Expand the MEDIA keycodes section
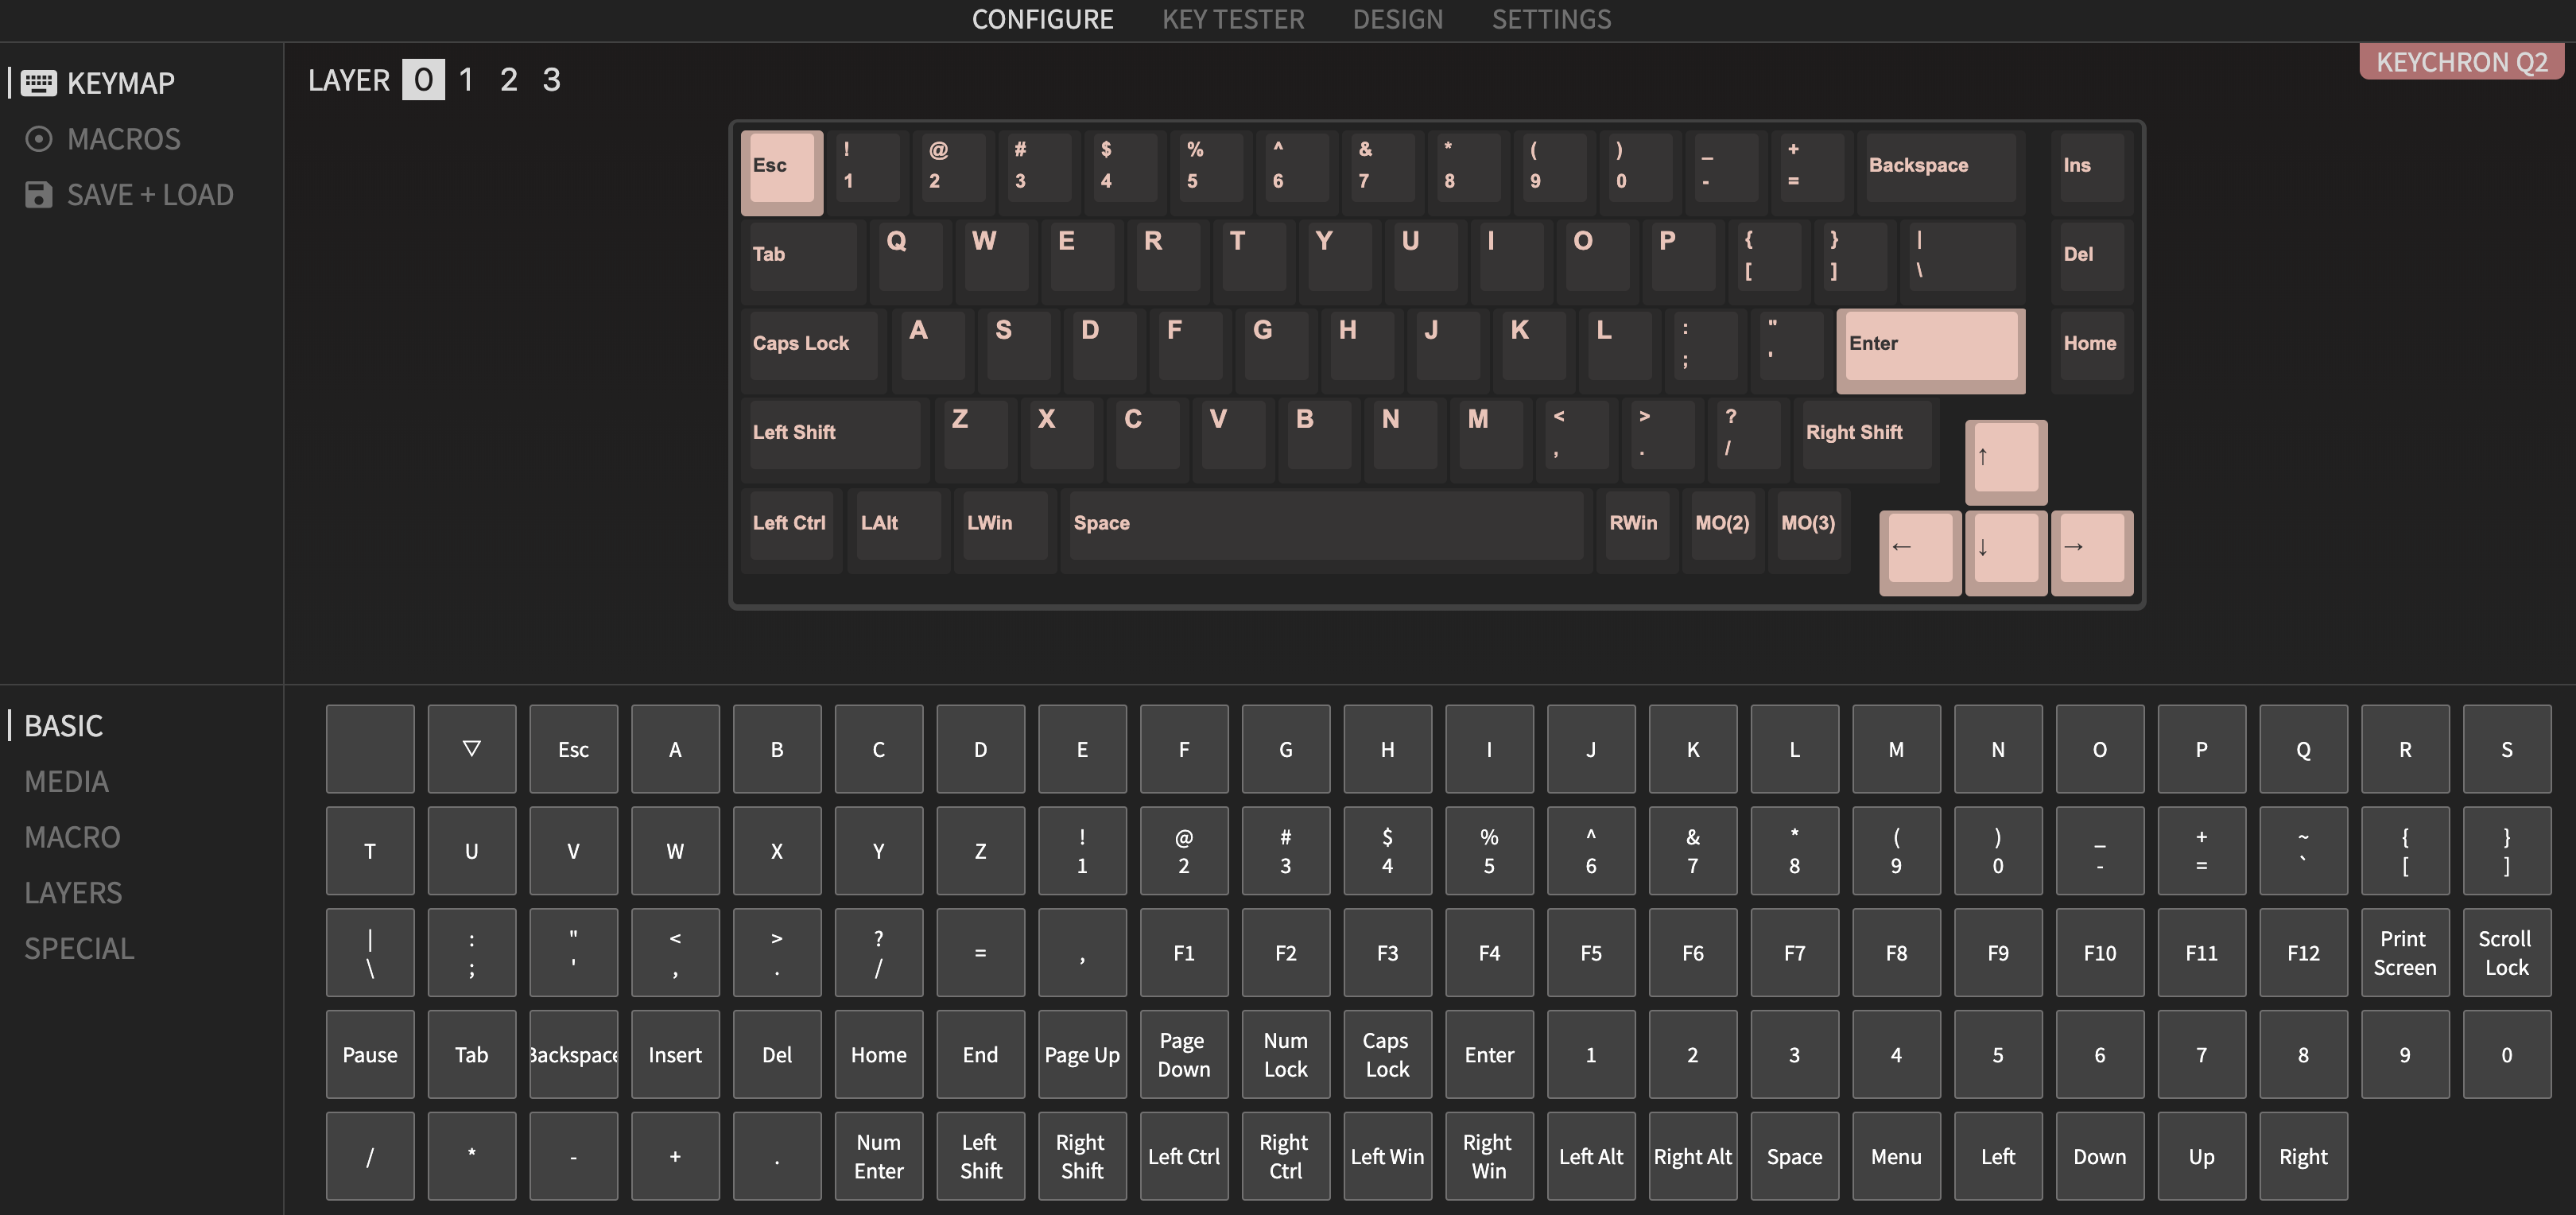Screen dimensions: 2576x1215 click(66, 779)
